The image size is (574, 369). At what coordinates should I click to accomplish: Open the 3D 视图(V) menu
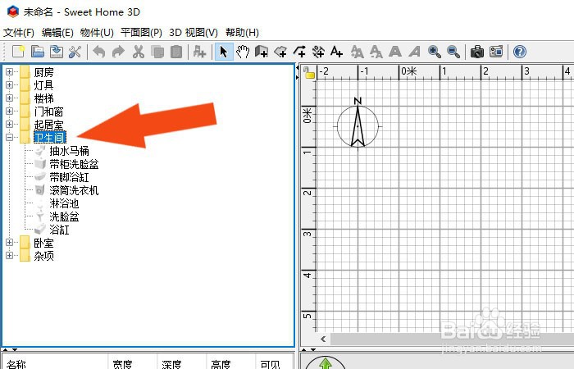pos(194,33)
